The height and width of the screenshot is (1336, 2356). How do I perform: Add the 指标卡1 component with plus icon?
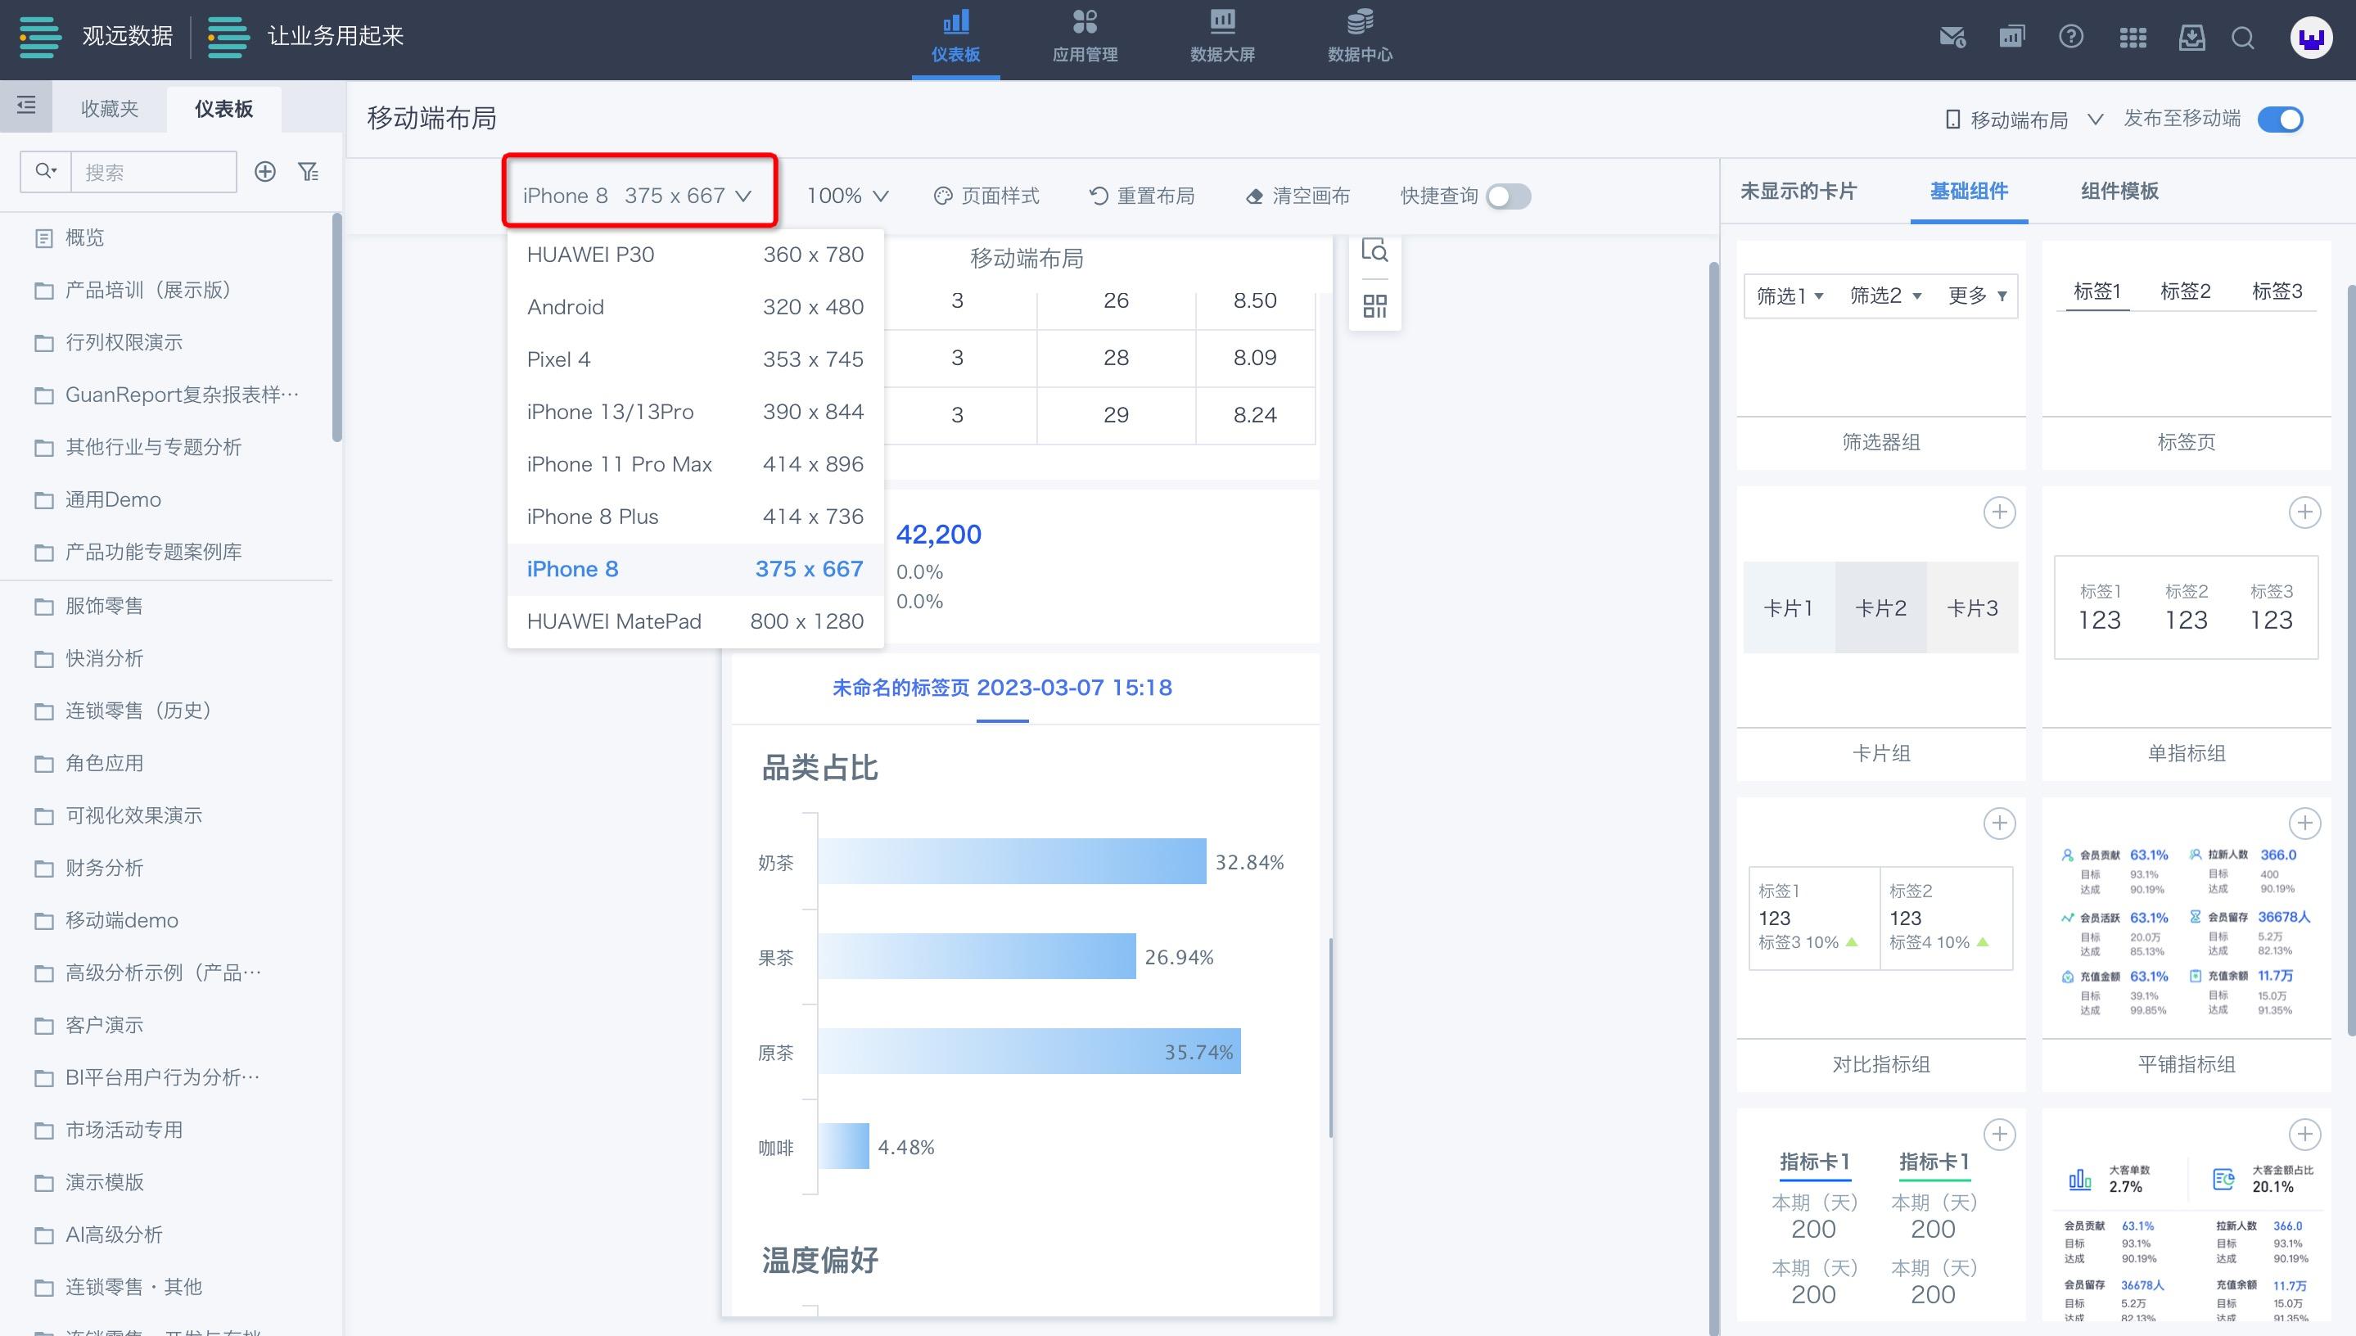pos(1999,1134)
